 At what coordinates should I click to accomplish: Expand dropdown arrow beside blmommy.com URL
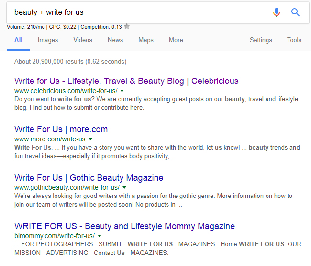coord(100,236)
